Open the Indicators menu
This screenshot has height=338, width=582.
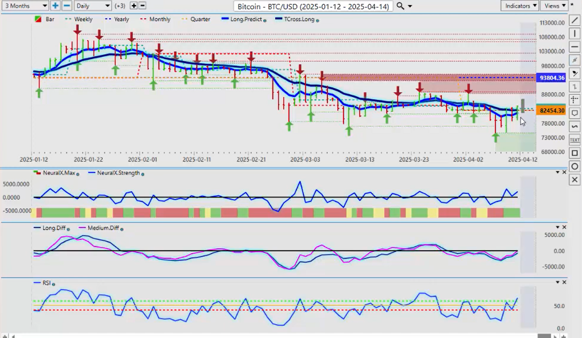(x=519, y=6)
